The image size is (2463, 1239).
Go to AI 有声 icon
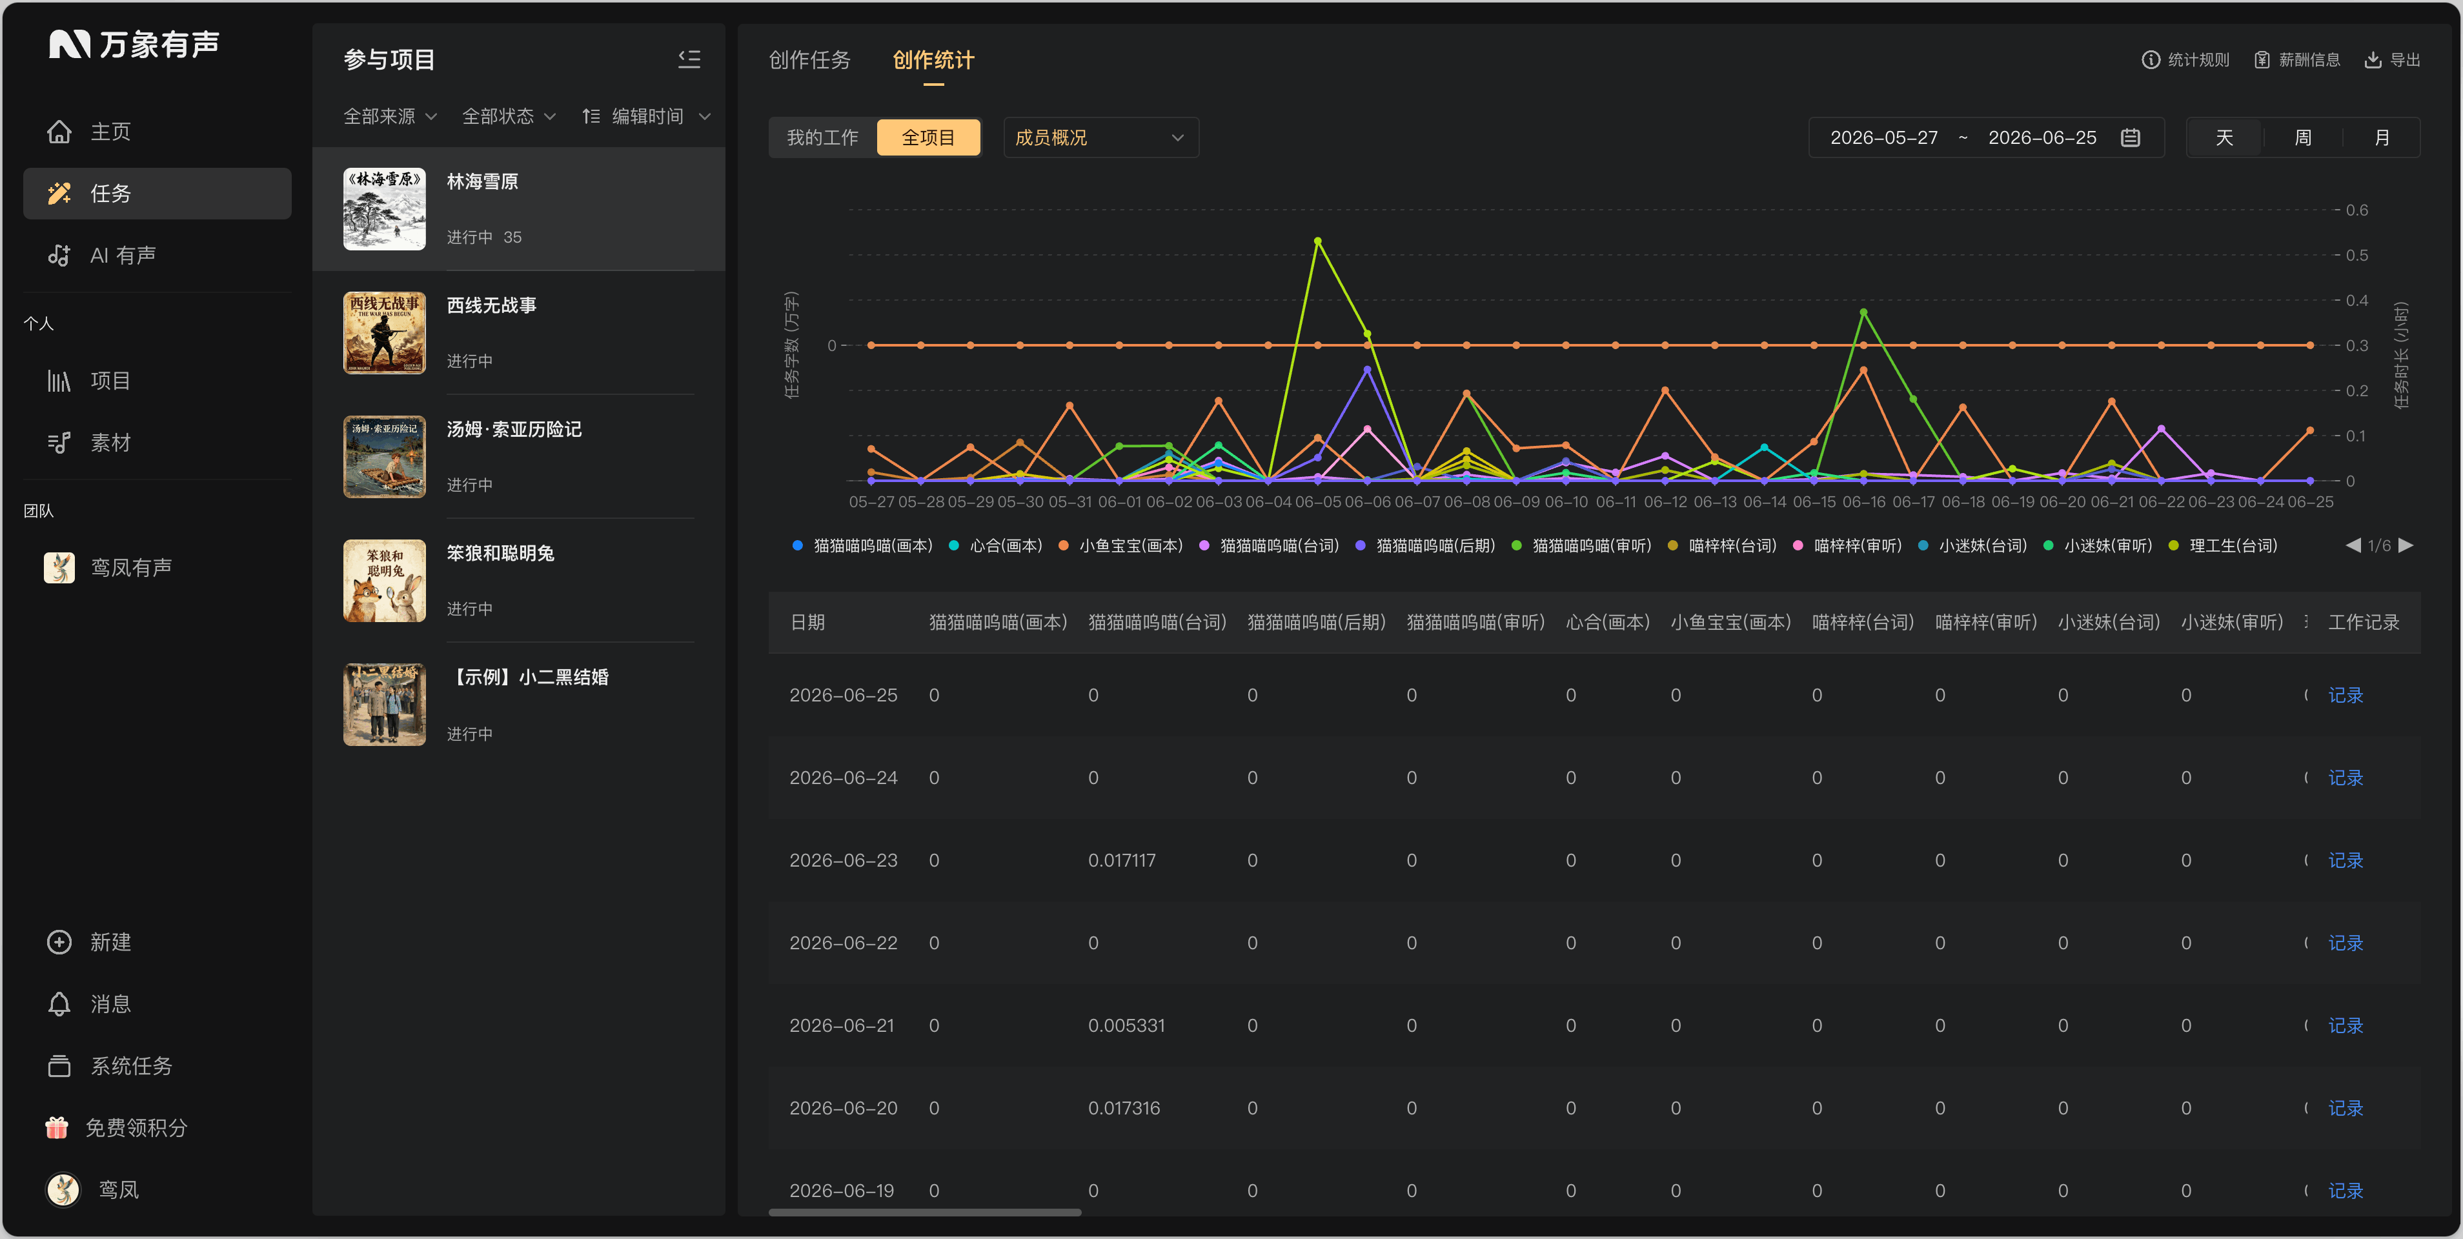(x=59, y=256)
